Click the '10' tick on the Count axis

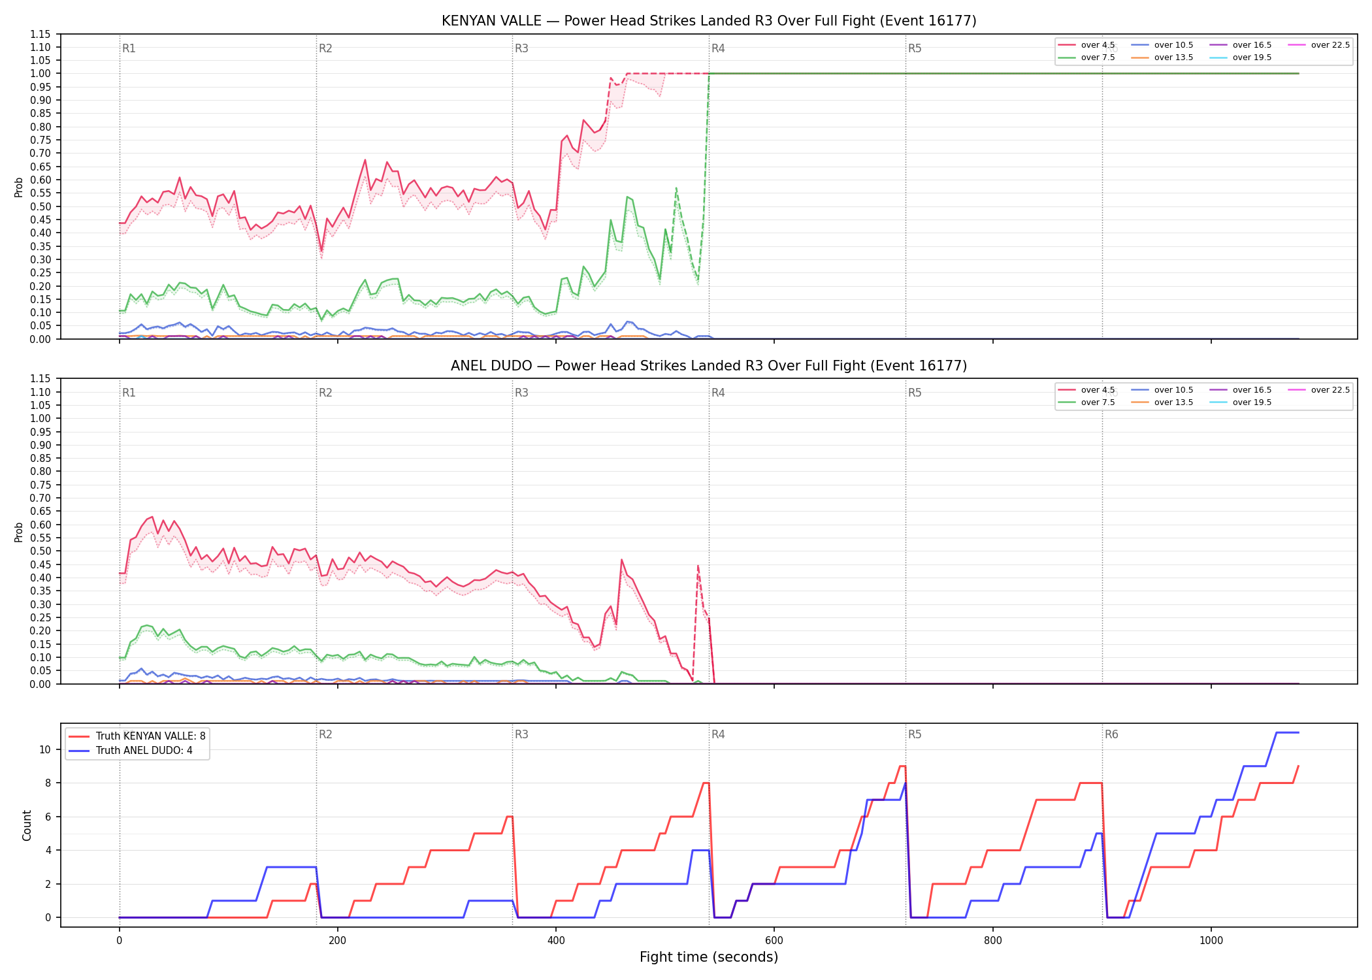click(45, 749)
